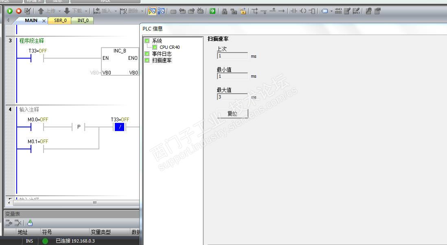Select 扫描速率 tree item
Image resolution: width=447 pixels, height=245 pixels.
pos(162,60)
